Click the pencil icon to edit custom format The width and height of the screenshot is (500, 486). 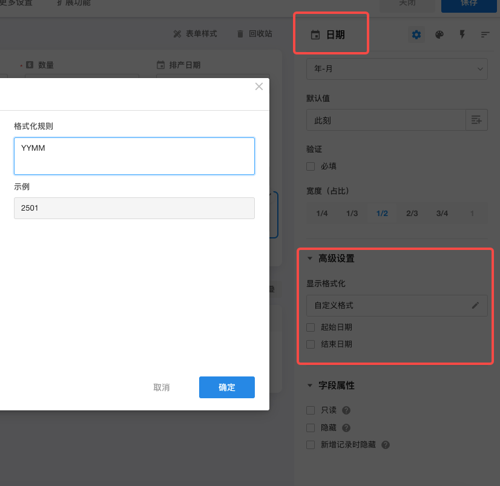[476, 306]
